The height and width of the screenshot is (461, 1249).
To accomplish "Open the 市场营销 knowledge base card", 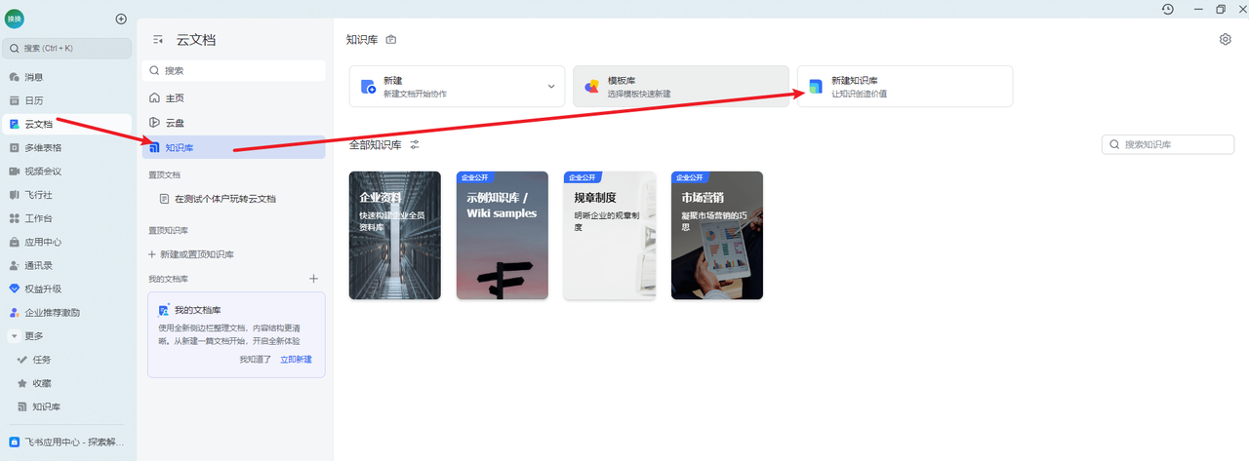I will pyautogui.click(x=717, y=235).
